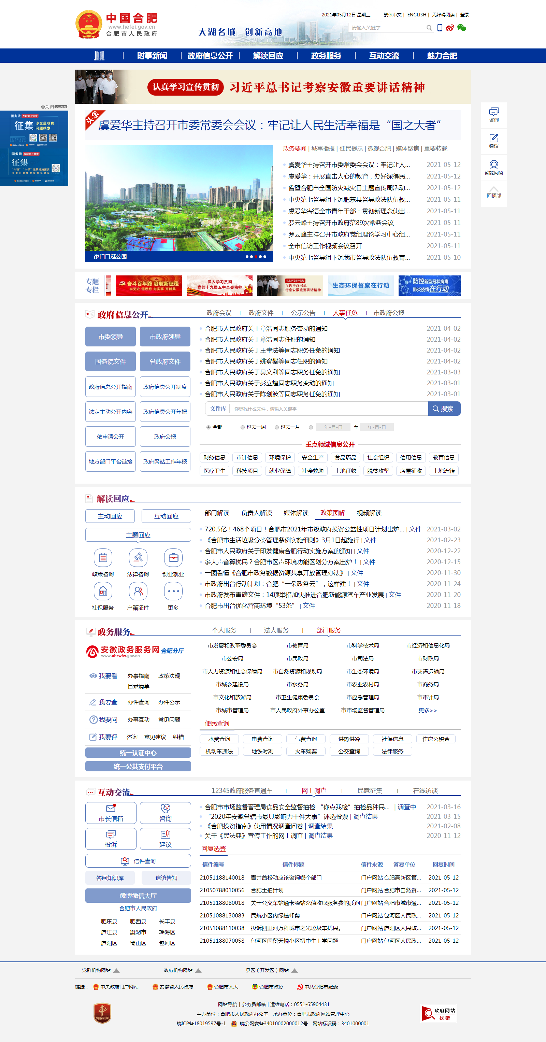
Task: Click the 信件查询 search icon button
Action: pos(138,861)
